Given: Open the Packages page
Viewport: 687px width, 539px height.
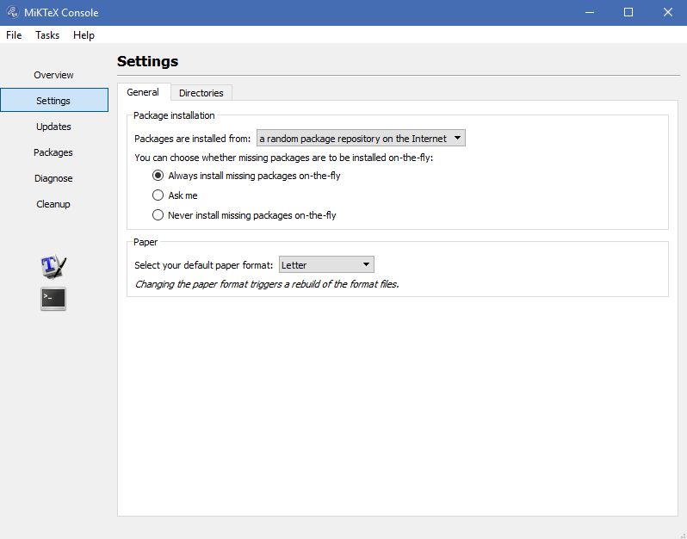Looking at the screenshot, I should pyautogui.click(x=54, y=152).
